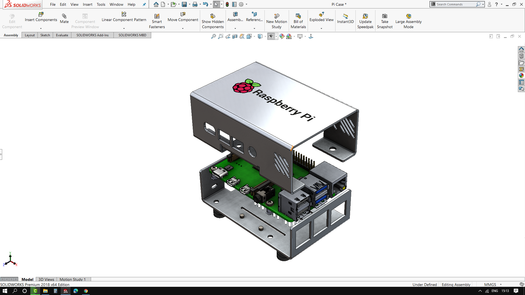Activate the Move Component tool
This screenshot has height=295, width=525.
coord(183,17)
